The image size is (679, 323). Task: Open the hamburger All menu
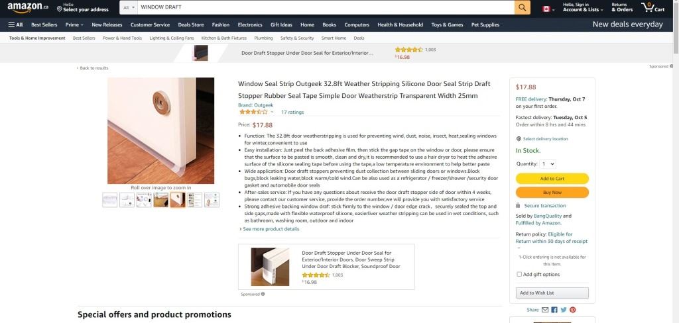pyautogui.click(x=16, y=24)
